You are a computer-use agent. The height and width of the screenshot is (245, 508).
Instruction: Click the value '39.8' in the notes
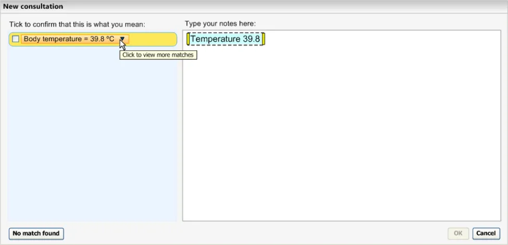[251, 39]
